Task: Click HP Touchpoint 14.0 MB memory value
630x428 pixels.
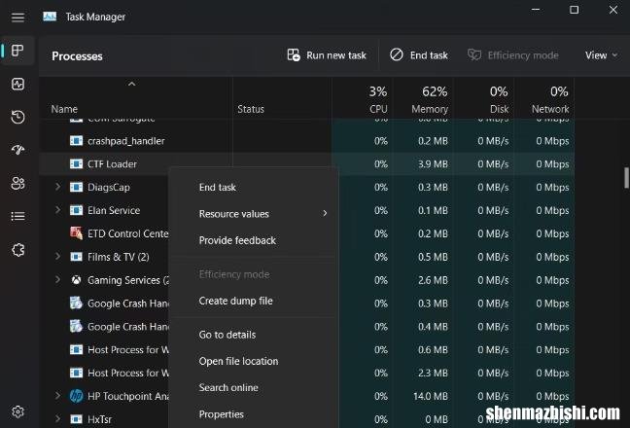Action: coord(431,396)
